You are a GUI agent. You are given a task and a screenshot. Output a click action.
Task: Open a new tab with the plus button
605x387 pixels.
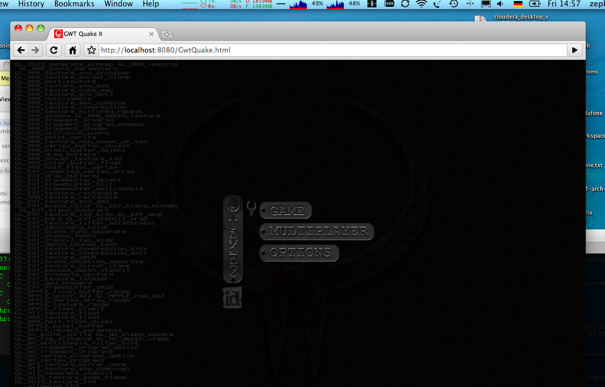[x=167, y=34]
